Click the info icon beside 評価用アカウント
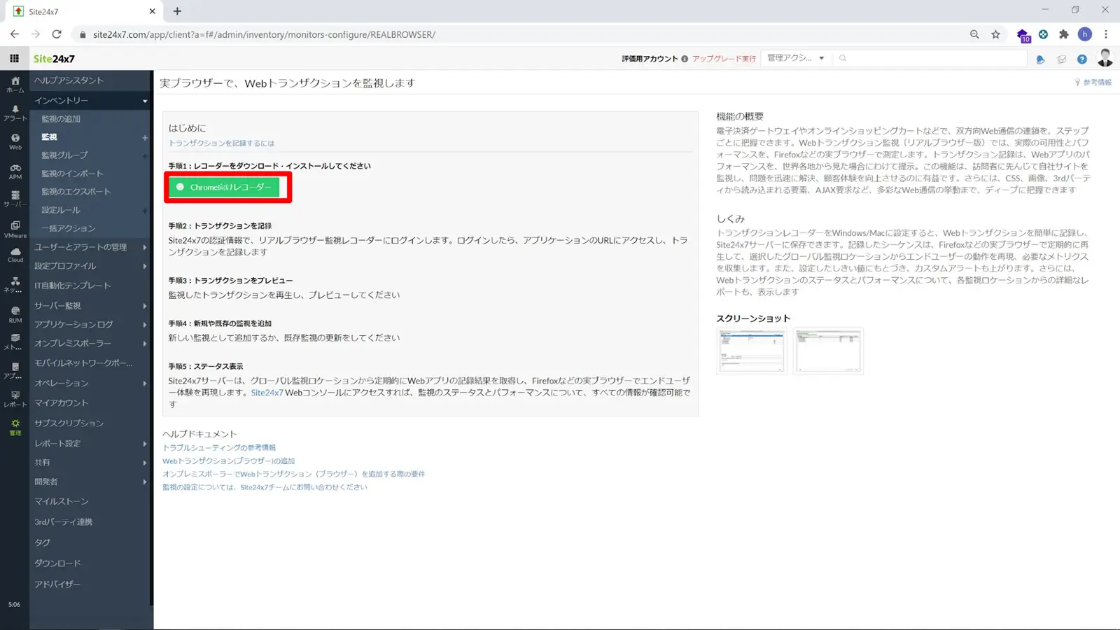The image size is (1120, 630). [x=685, y=59]
